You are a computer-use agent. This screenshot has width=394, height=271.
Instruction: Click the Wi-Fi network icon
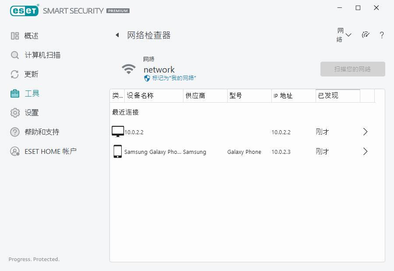click(129, 69)
